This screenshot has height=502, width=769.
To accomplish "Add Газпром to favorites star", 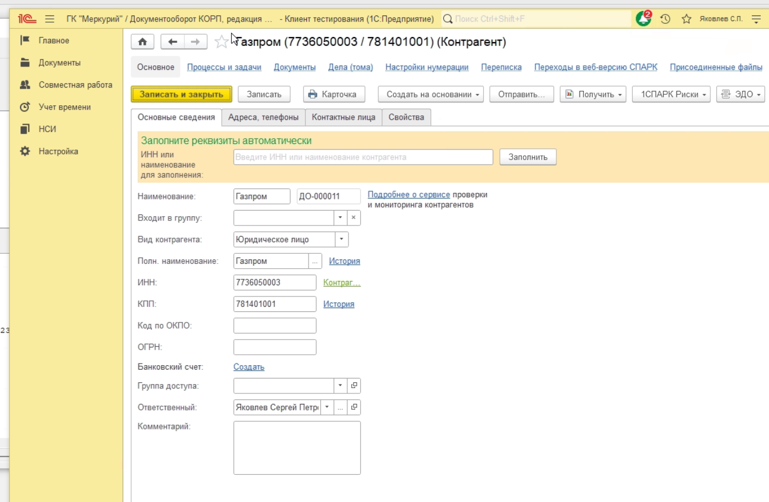I will (x=221, y=42).
